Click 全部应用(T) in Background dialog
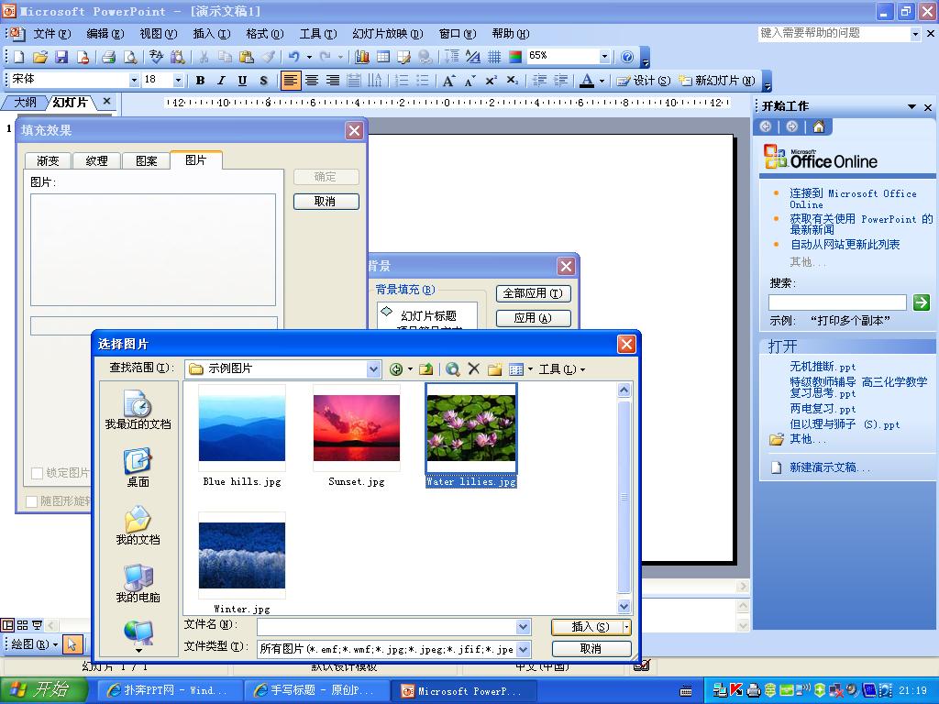 click(533, 293)
